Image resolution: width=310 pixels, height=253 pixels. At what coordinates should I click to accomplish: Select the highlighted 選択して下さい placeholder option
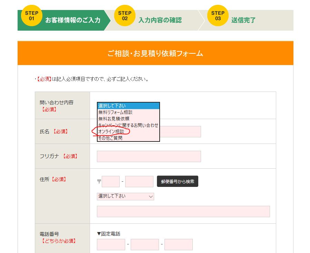coord(128,106)
